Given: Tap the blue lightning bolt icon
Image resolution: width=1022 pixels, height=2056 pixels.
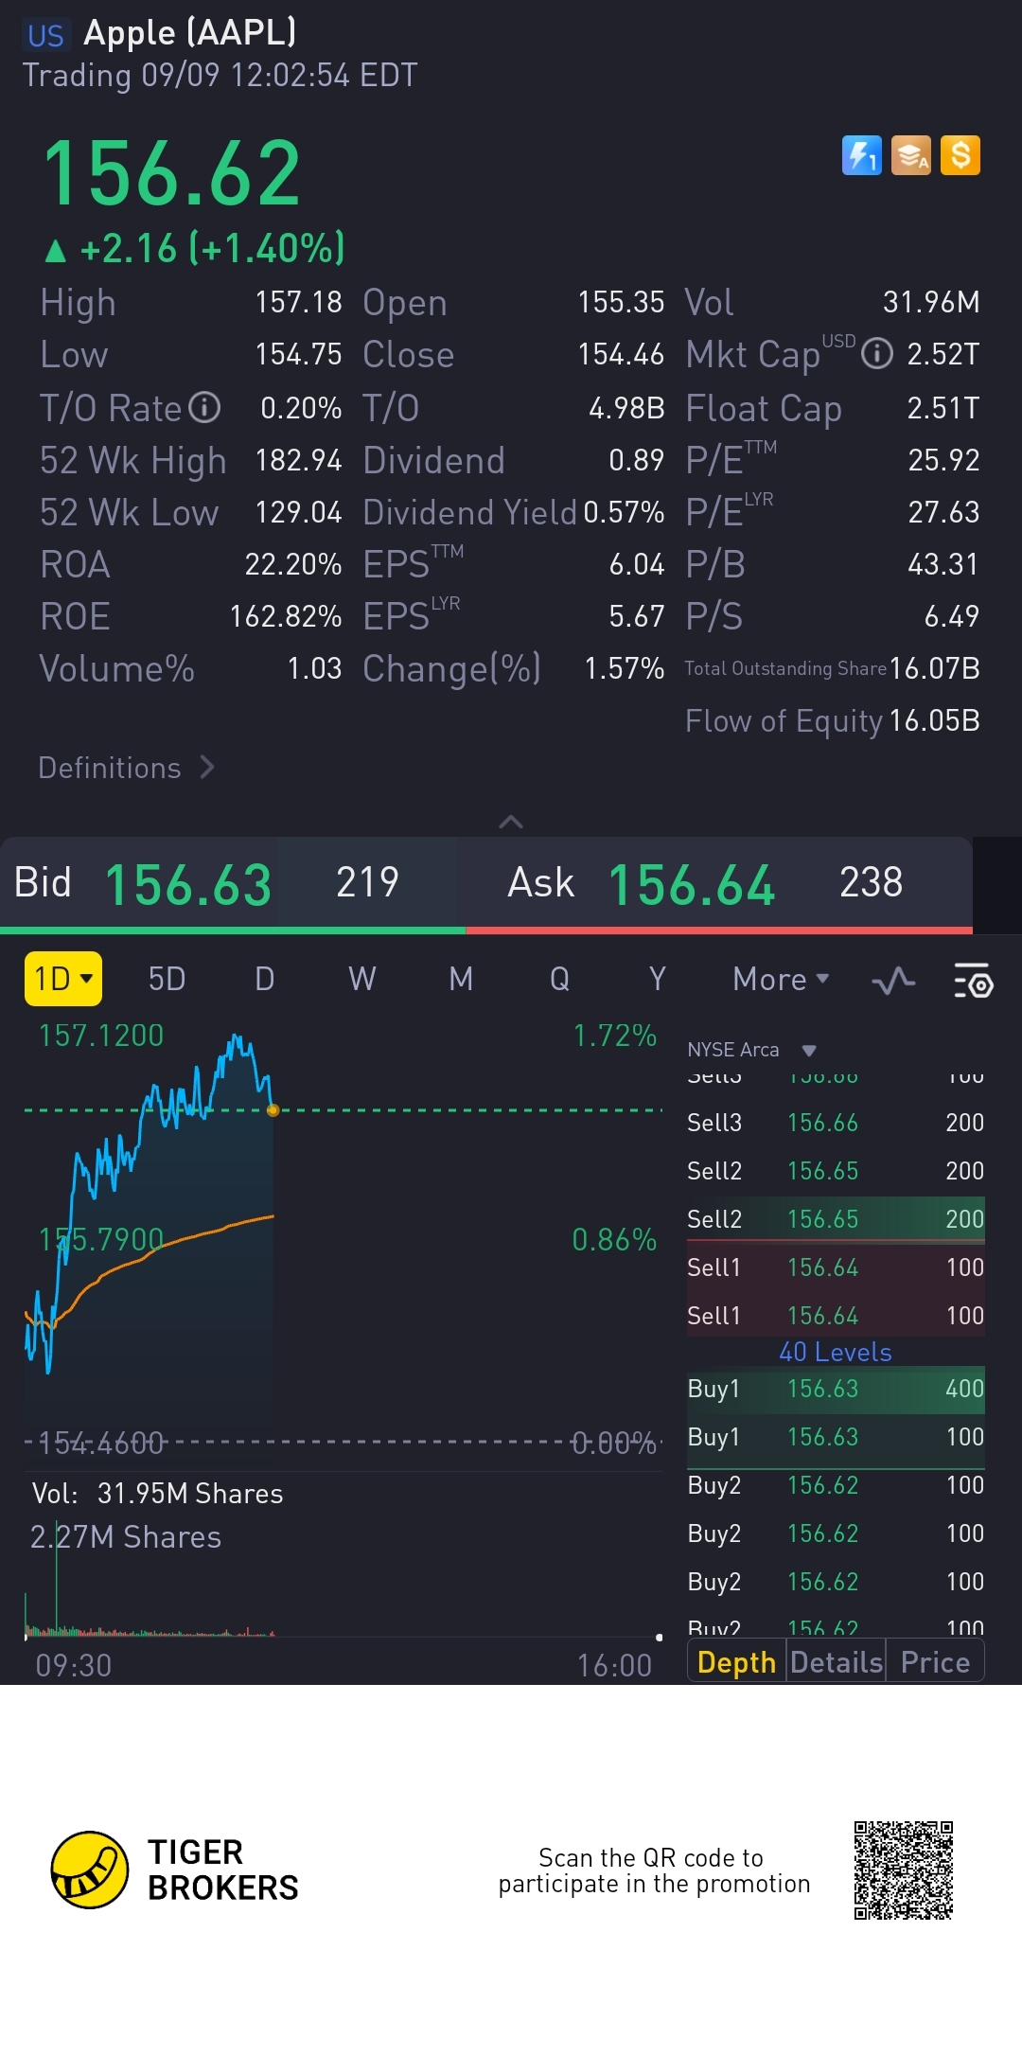Looking at the screenshot, I should pyautogui.click(x=861, y=155).
